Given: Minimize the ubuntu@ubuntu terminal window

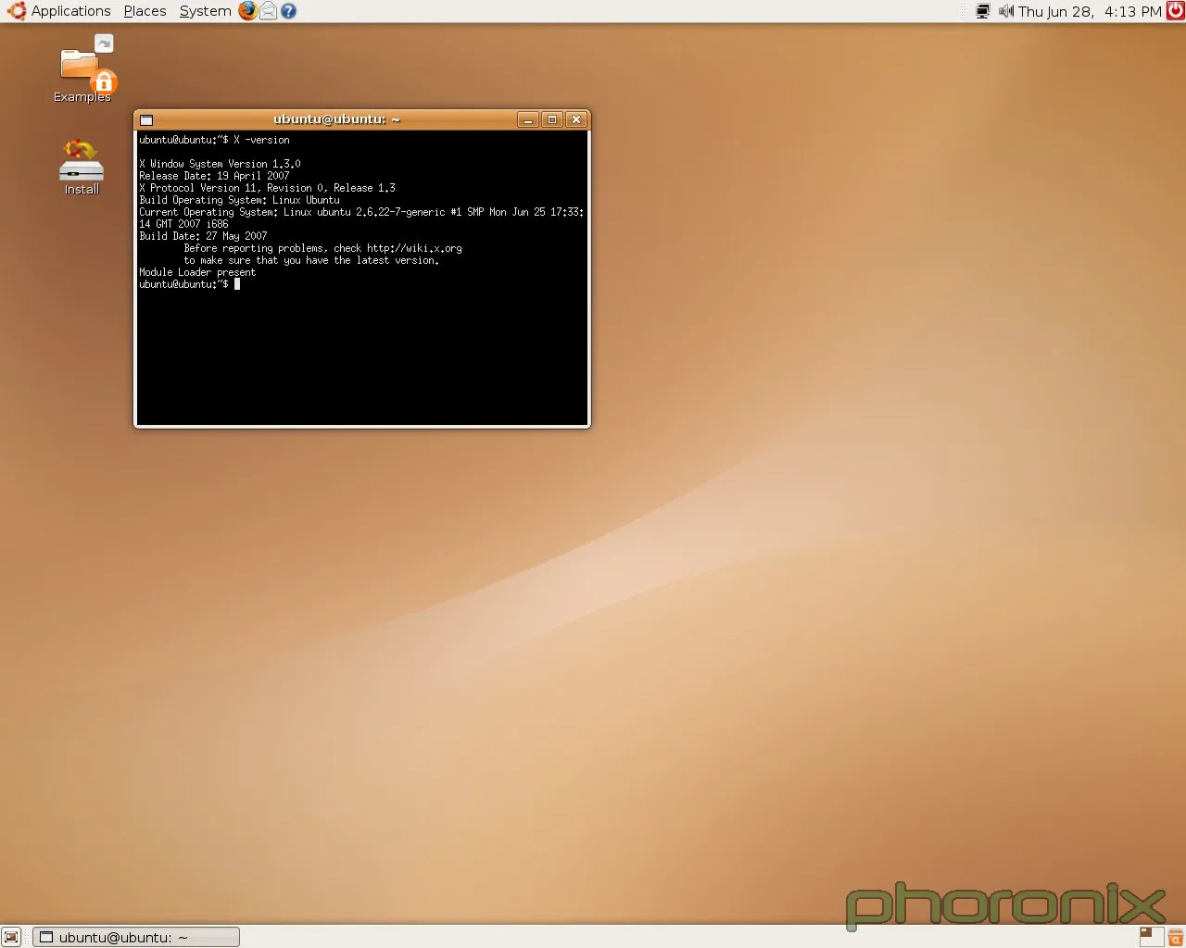Looking at the screenshot, I should point(527,119).
